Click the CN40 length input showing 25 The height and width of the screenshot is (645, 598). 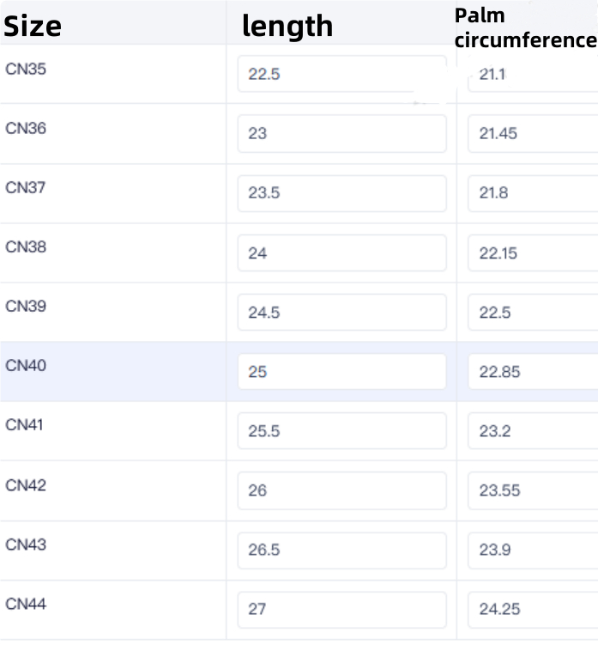pyautogui.click(x=341, y=372)
